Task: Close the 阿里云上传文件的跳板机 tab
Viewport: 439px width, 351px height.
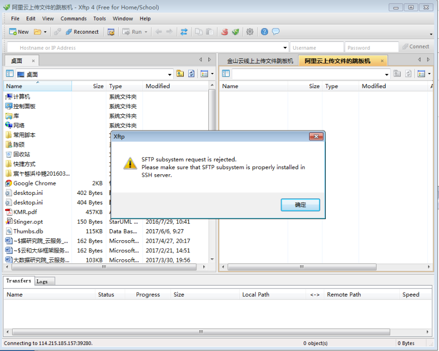Action: 382,61
